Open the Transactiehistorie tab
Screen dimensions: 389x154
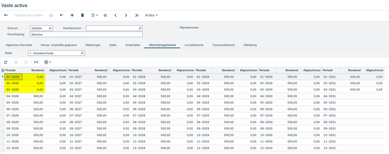(x=223, y=45)
